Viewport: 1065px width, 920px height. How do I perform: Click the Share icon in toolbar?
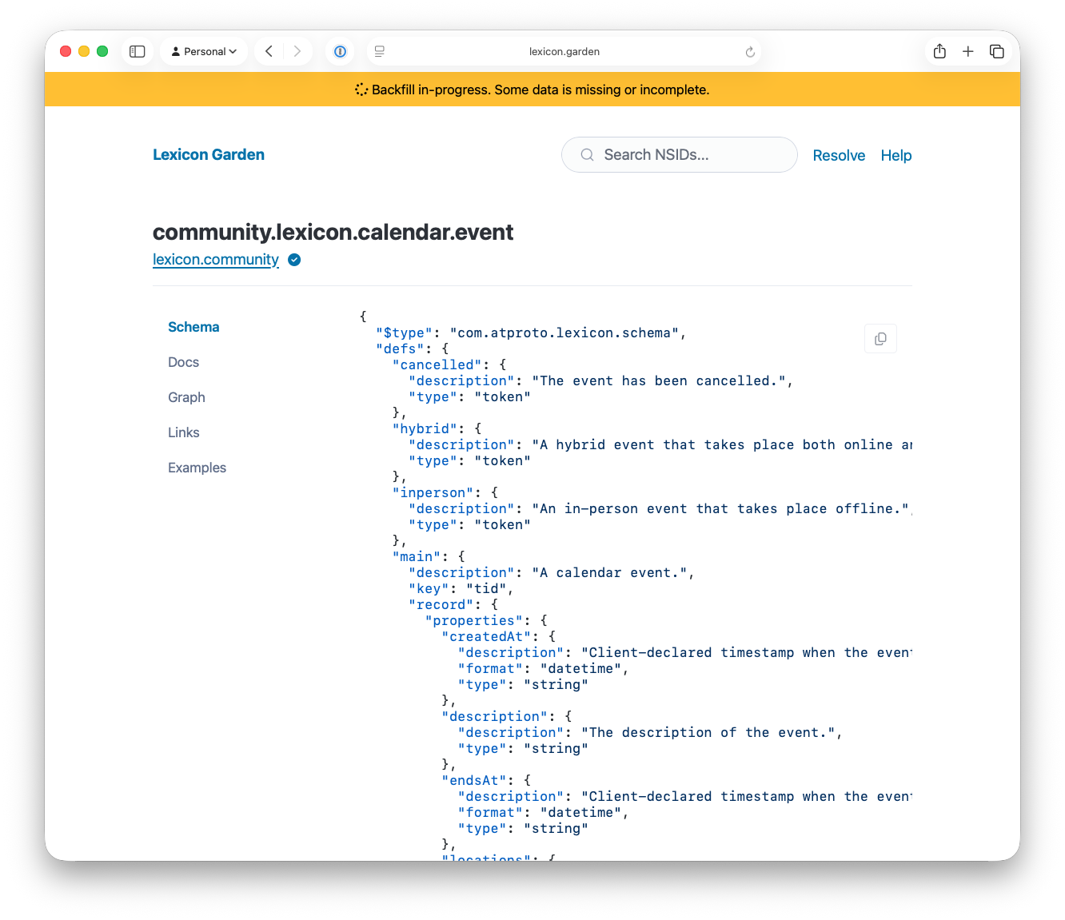939,51
